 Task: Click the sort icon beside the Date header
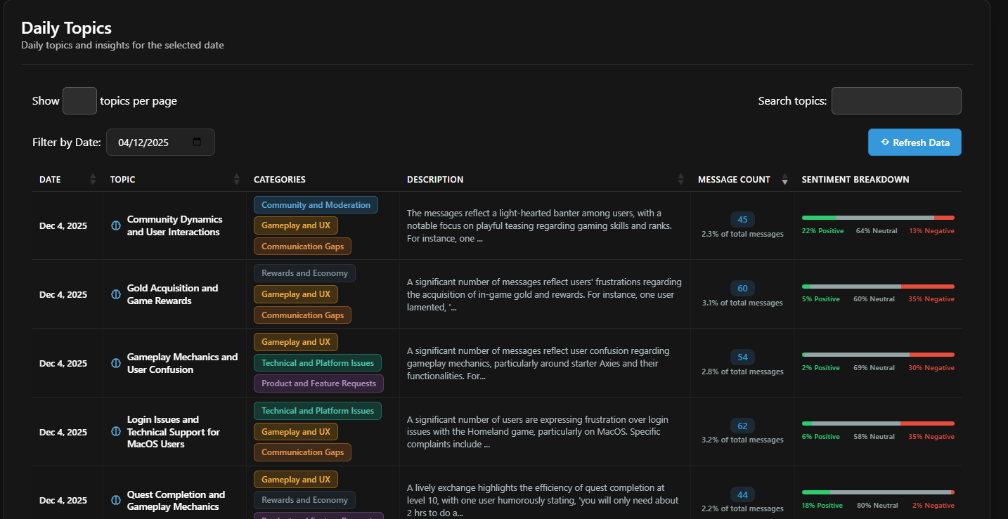(92, 179)
